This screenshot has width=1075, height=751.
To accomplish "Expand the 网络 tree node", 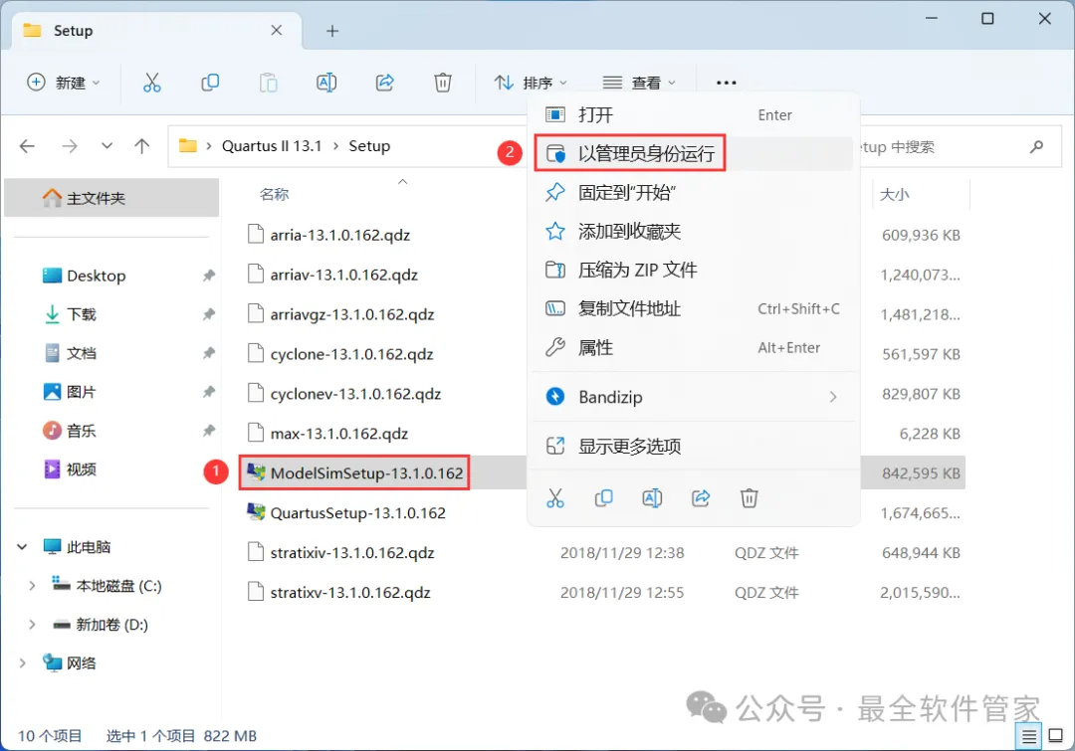I will click(x=22, y=663).
